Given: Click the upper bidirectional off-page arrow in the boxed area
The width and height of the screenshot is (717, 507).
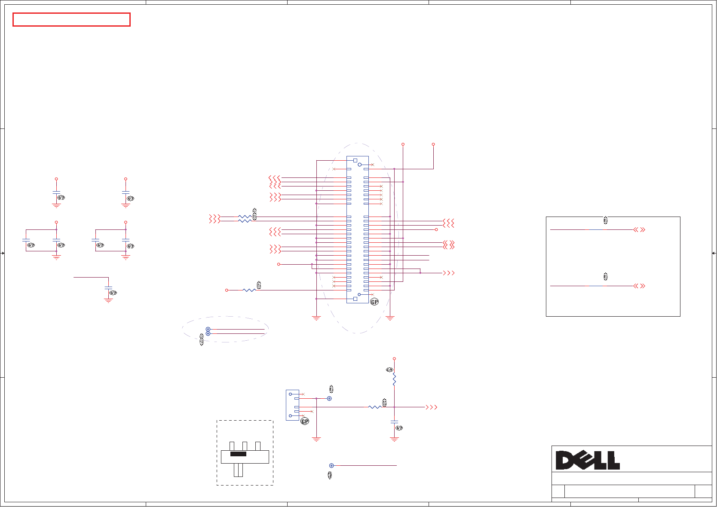Looking at the screenshot, I should 639,229.
